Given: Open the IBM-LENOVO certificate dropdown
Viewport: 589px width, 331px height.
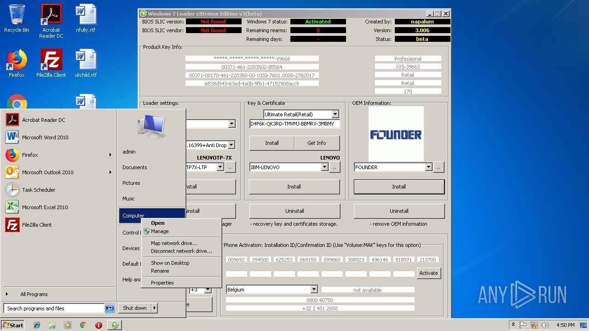Looking at the screenshot, I should point(324,167).
